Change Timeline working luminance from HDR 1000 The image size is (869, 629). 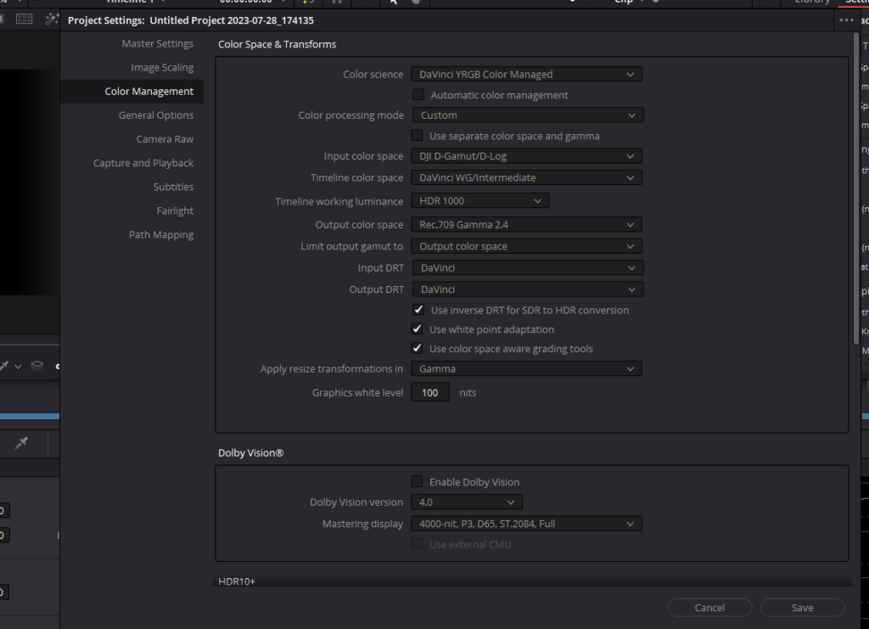[x=480, y=200]
